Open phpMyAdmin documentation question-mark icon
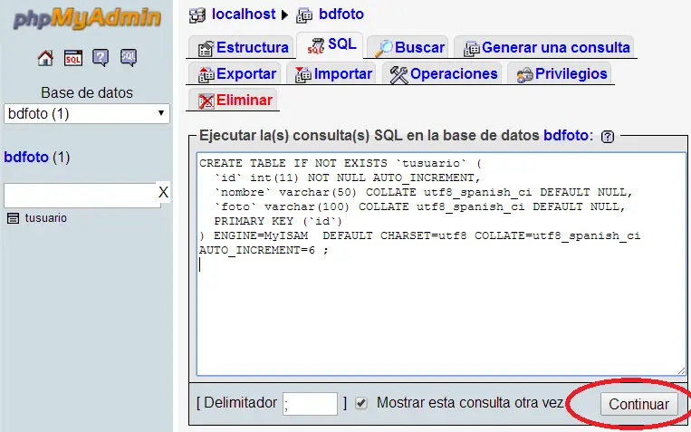The image size is (691, 432). pyautogui.click(x=101, y=58)
